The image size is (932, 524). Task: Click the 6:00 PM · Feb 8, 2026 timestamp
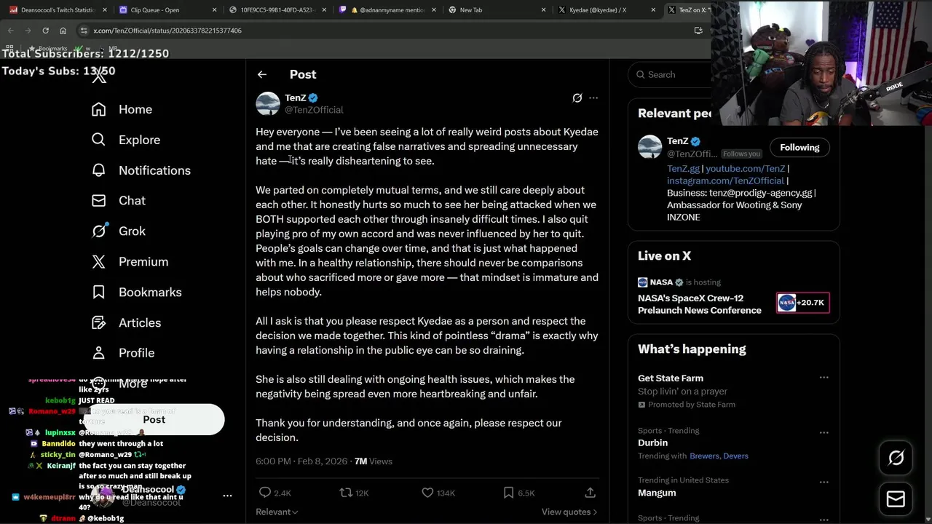[x=301, y=461]
